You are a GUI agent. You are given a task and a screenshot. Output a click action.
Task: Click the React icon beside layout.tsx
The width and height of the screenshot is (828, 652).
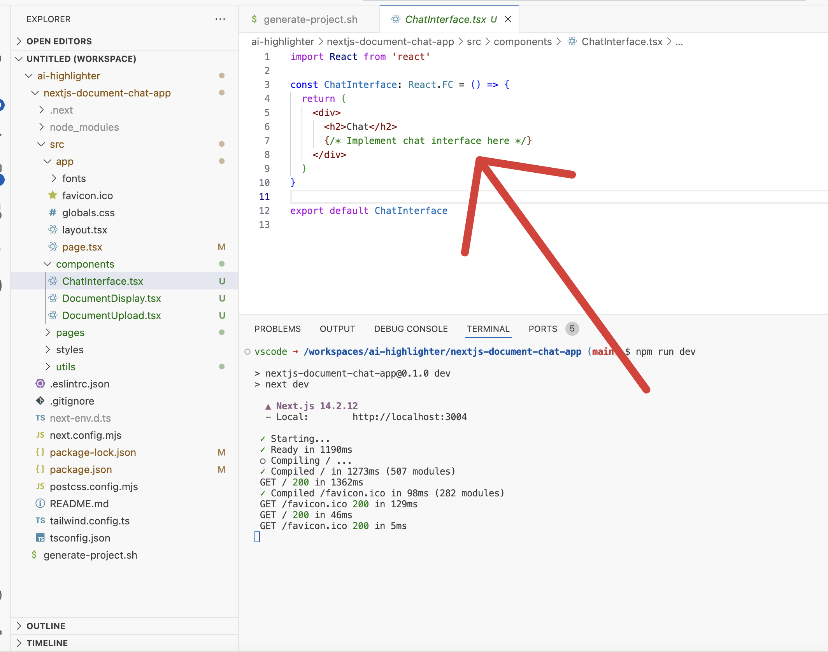53,230
